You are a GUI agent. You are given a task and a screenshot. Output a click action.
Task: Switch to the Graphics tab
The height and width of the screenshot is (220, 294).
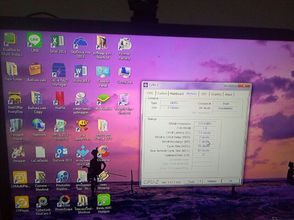[x=216, y=94]
